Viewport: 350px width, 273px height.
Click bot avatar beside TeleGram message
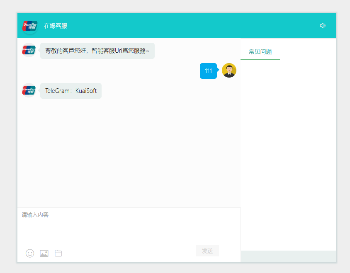click(29, 90)
